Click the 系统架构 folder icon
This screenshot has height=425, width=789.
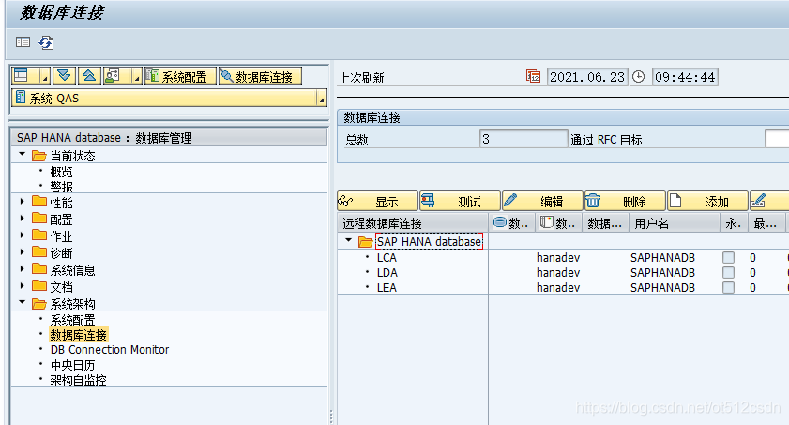pos(39,303)
